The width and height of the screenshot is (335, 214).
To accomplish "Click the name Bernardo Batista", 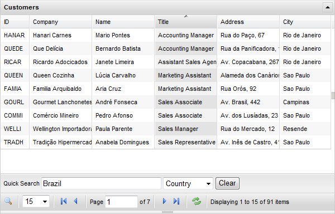I will click(x=118, y=48).
